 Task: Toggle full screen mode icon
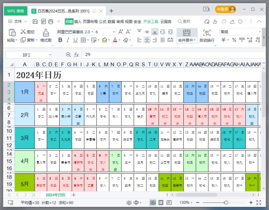coord(259,203)
